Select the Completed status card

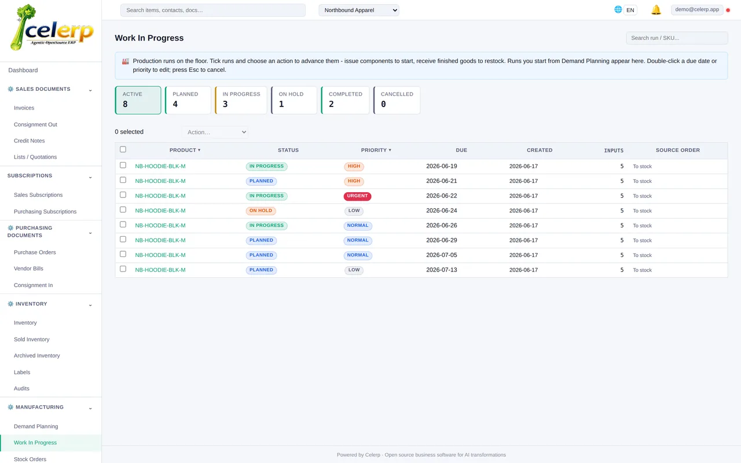coord(345,100)
